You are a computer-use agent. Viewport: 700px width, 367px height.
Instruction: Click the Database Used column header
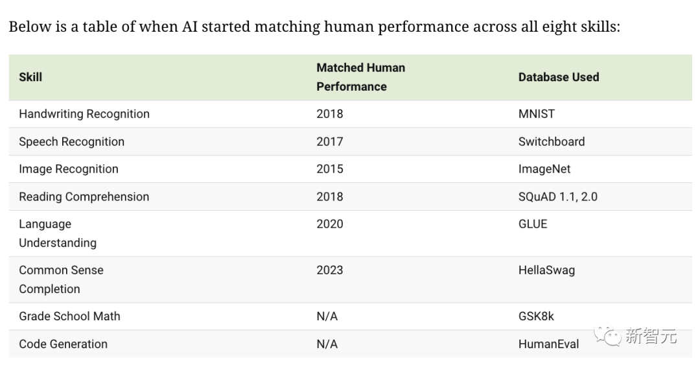pyautogui.click(x=558, y=77)
